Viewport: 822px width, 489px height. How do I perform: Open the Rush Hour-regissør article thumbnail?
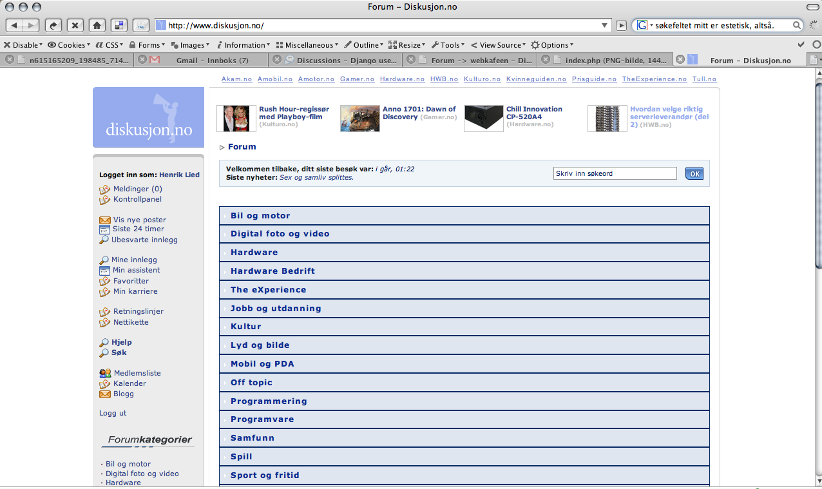[x=236, y=119]
